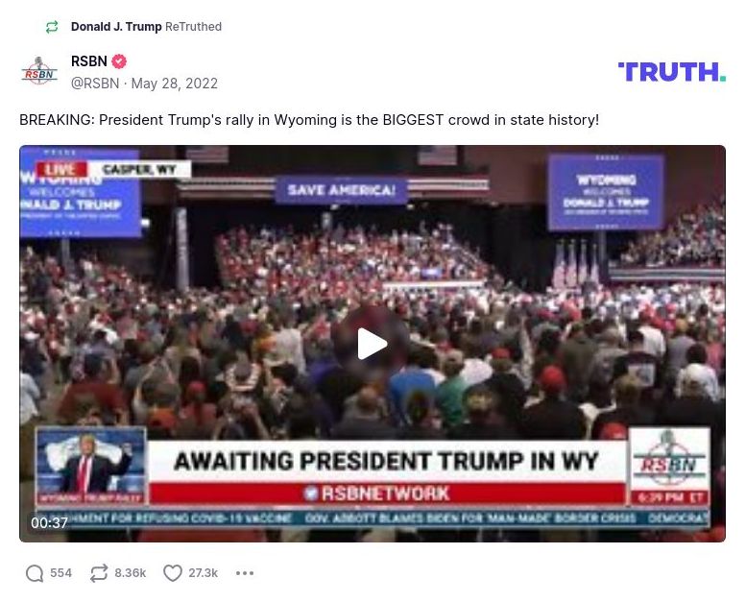The height and width of the screenshot is (602, 746).
Task: Click the ReTruth arrows icon below video
Action: click(99, 573)
